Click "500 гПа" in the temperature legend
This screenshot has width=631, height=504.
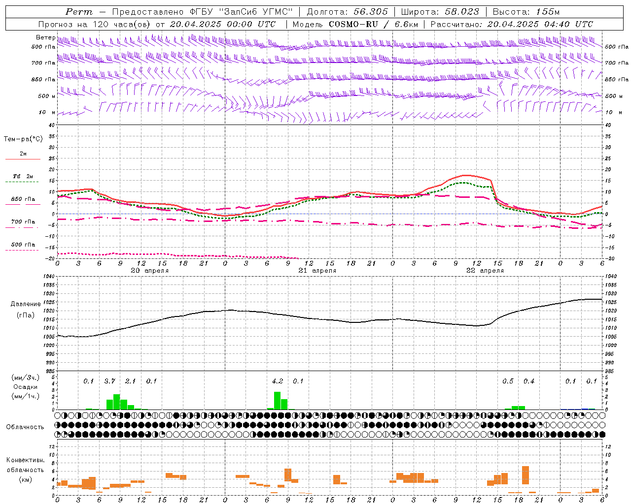coord(23,245)
